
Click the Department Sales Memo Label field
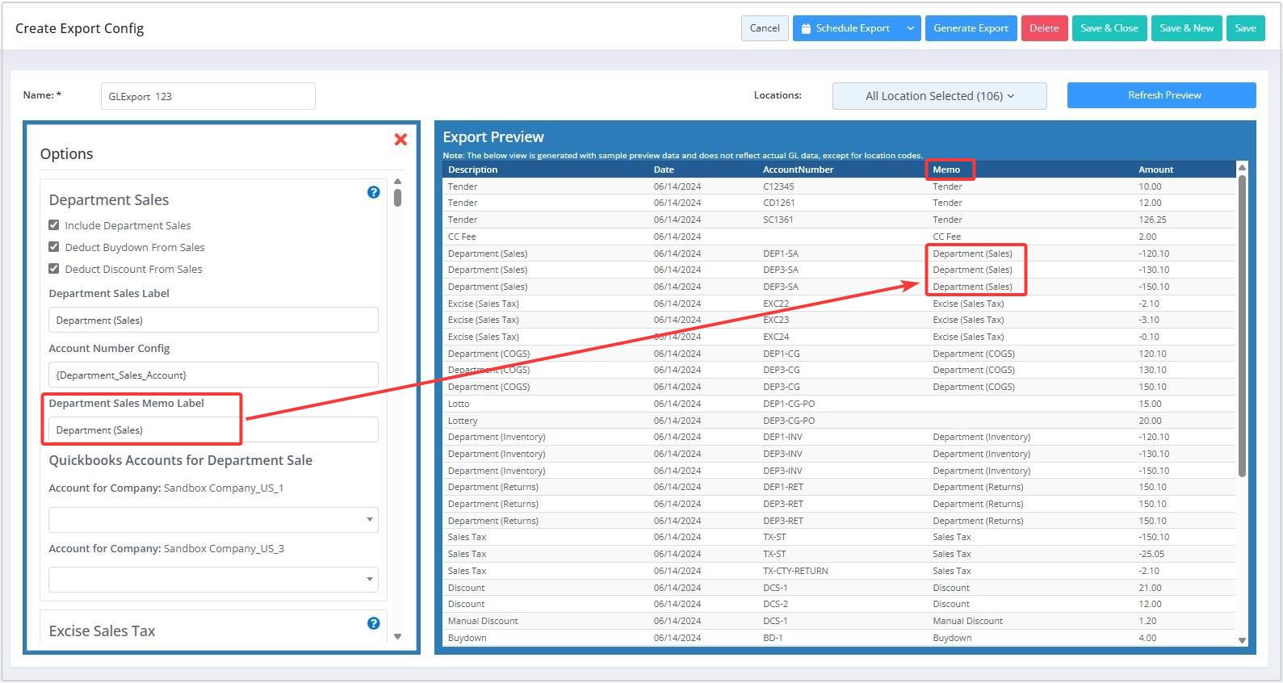click(213, 430)
